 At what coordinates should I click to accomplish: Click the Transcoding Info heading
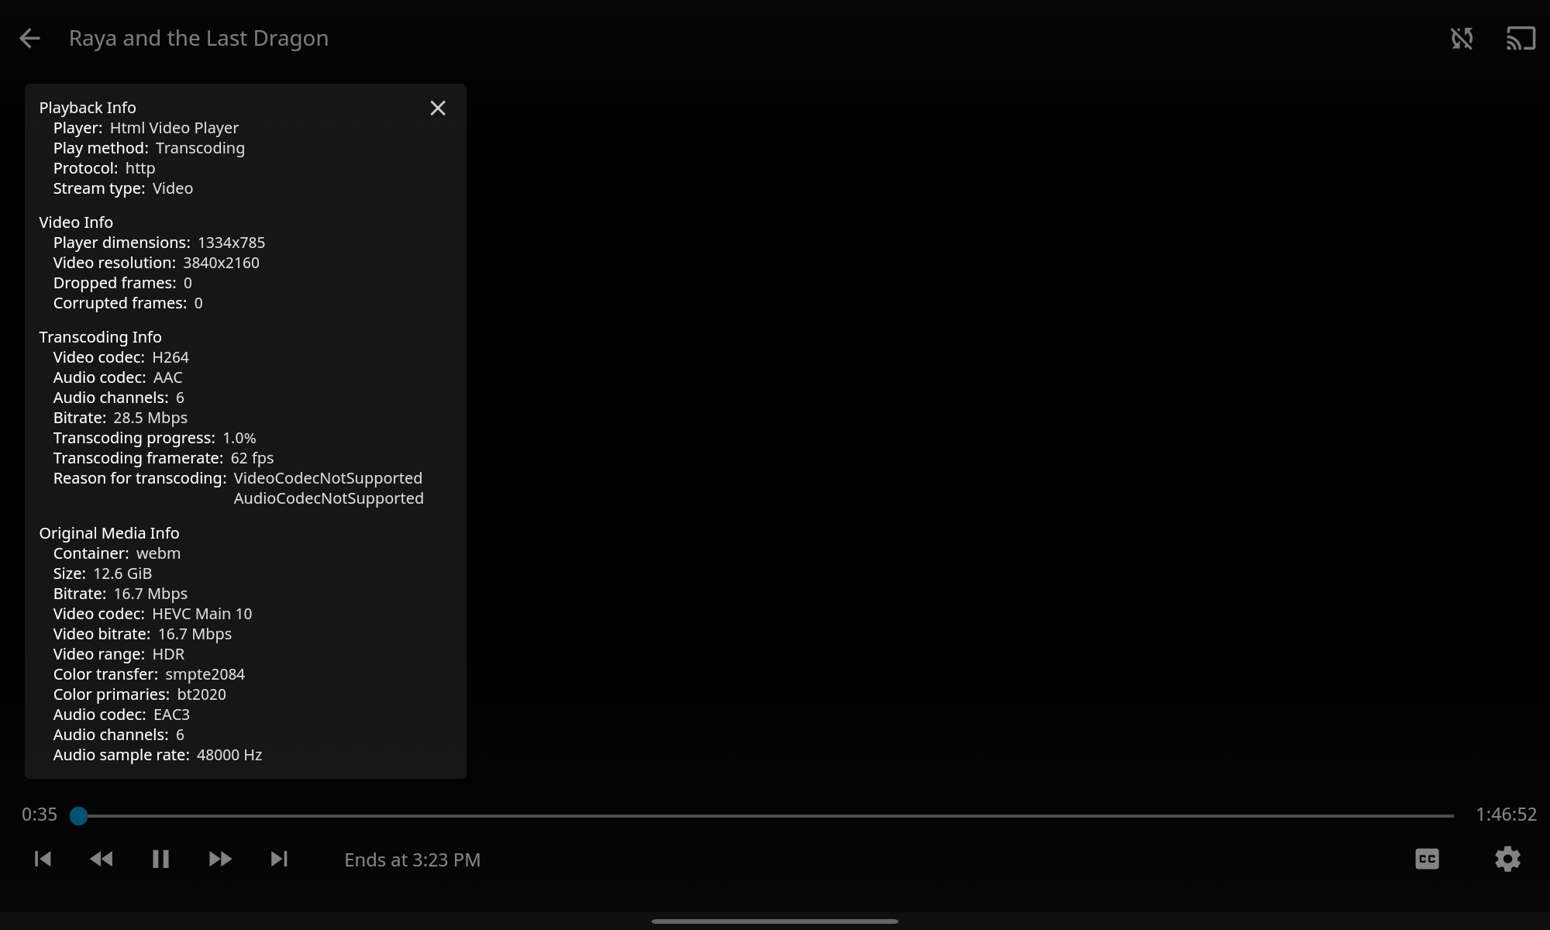(100, 337)
